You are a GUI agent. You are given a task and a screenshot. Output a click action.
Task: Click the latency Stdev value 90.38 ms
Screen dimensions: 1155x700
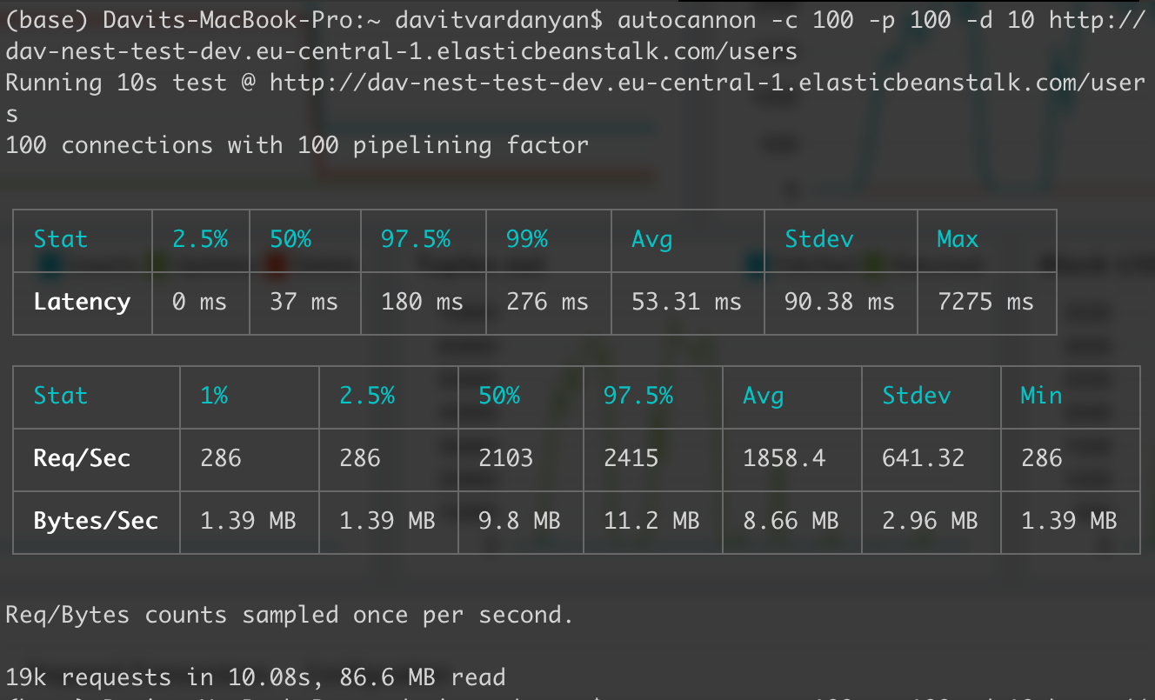pyautogui.click(x=839, y=302)
